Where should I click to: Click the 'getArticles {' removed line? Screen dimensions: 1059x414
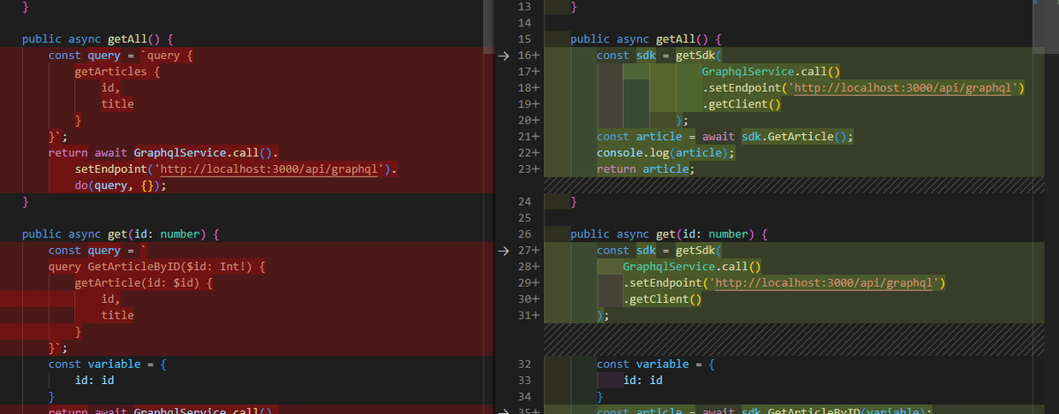point(116,72)
